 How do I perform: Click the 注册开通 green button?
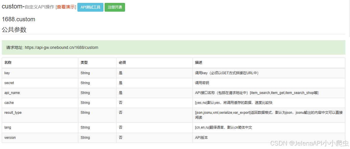click(x=115, y=7)
